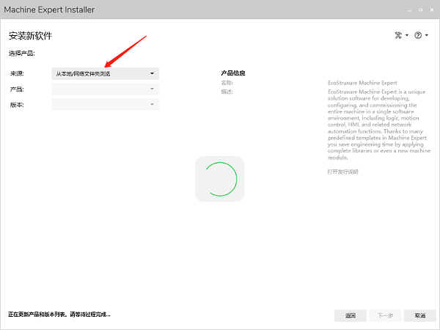Click the 打开发行说明 release notes link
Viewport: 440px width, 330px height.
coord(342,172)
